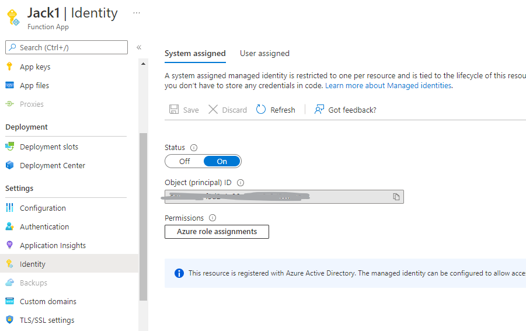Click the Save floppy disk icon
The height and width of the screenshot is (331, 526).
pyautogui.click(x=174, y=109)
